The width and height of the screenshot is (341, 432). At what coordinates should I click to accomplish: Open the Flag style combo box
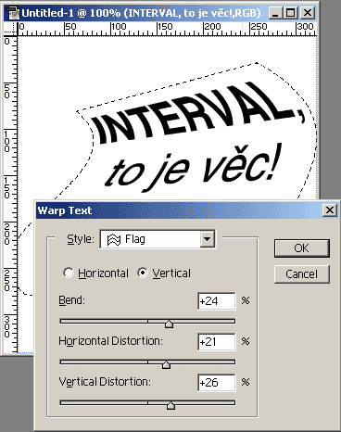coord(158,239)
